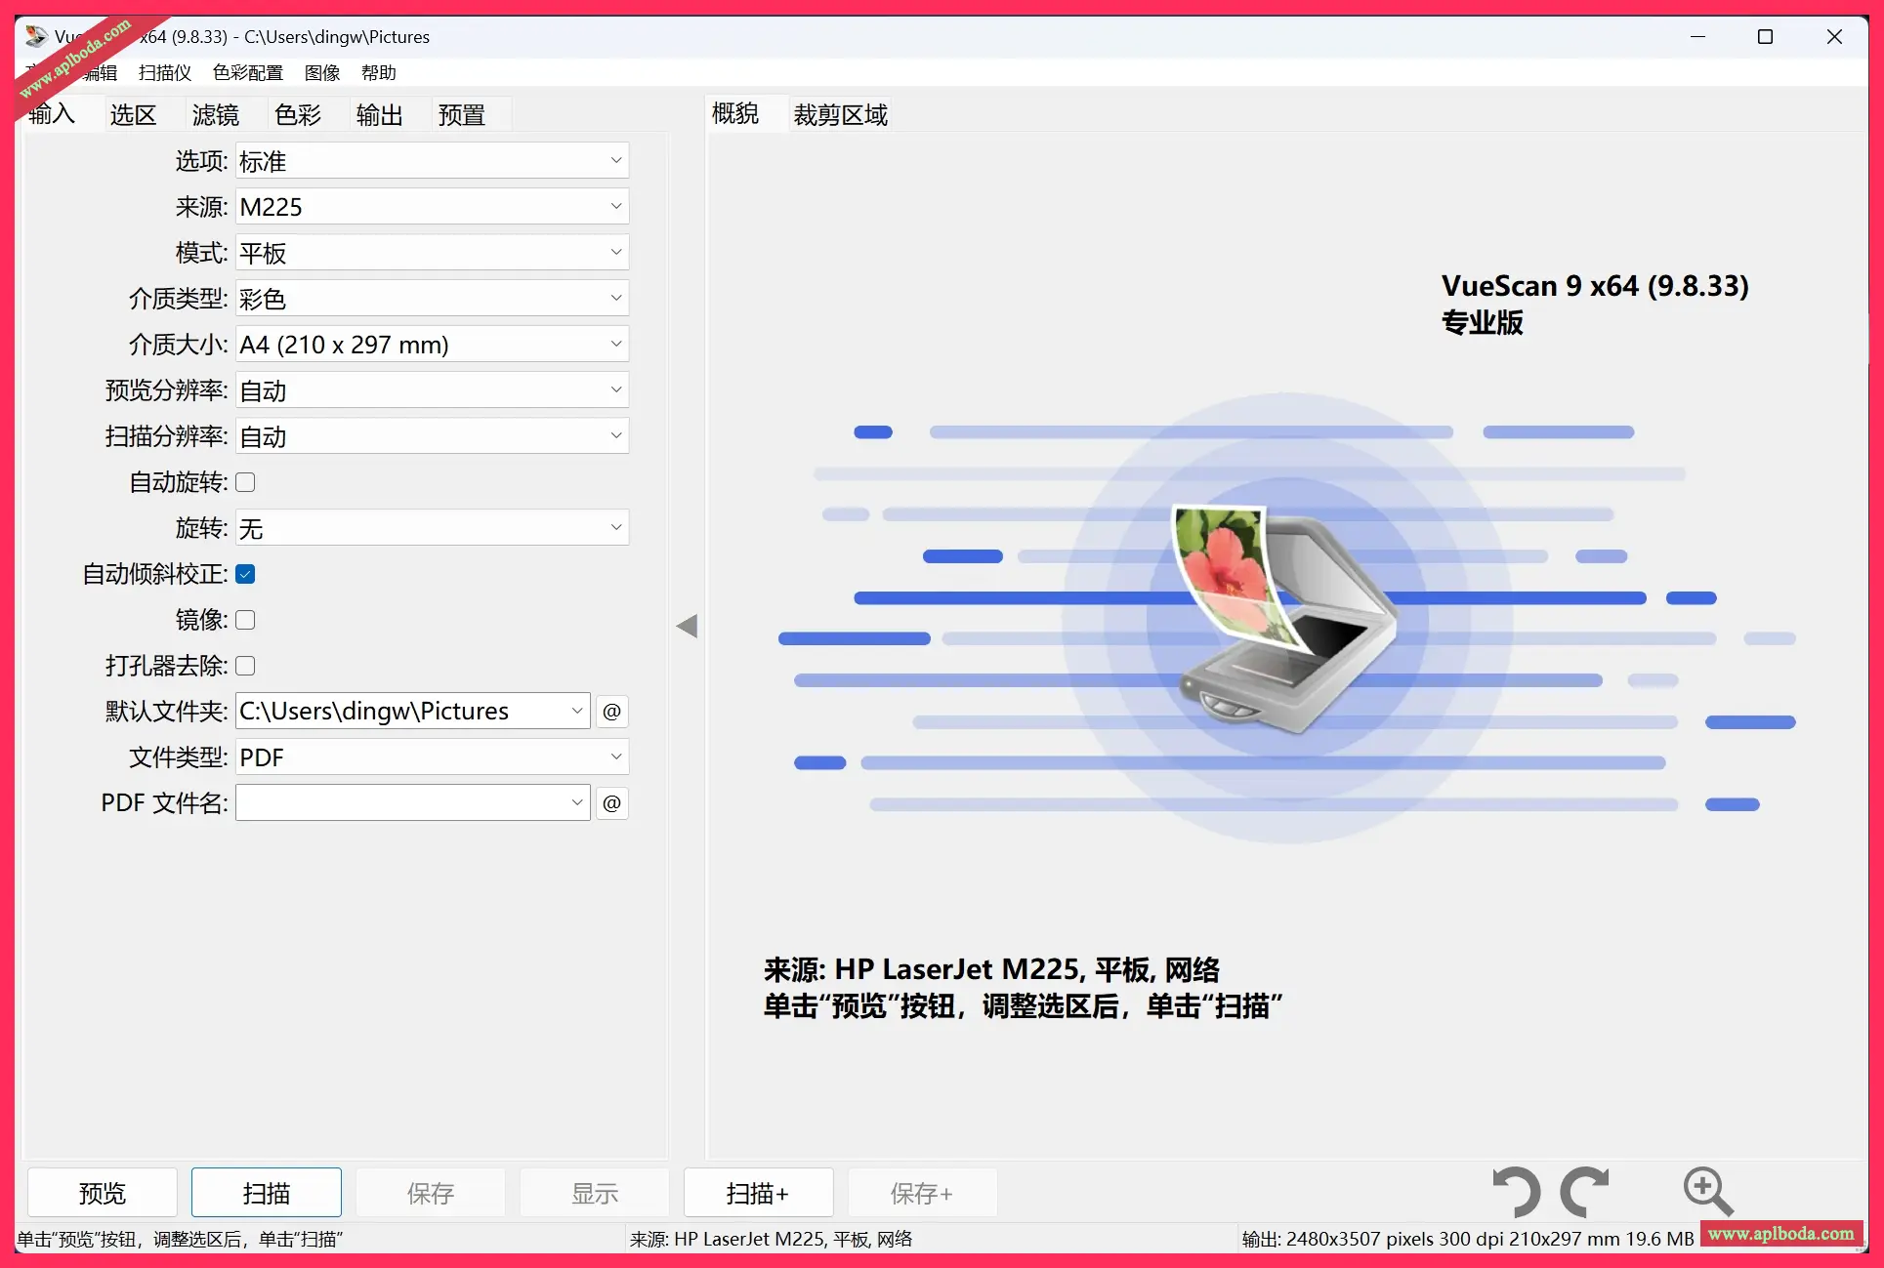1884x1268 pixels.
Task: Click the status bar text 来源: HP LaserJet M225
Action: pos(772,1239)
